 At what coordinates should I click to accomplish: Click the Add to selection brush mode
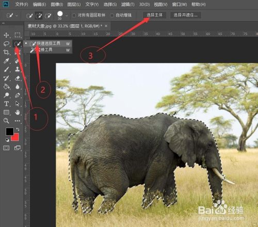39,15
